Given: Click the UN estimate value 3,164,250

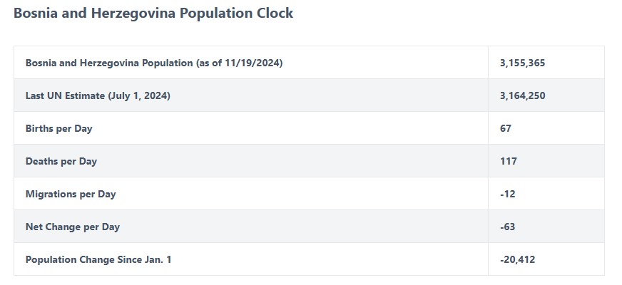Looking at the screenshot, I should tap(522, 95).
